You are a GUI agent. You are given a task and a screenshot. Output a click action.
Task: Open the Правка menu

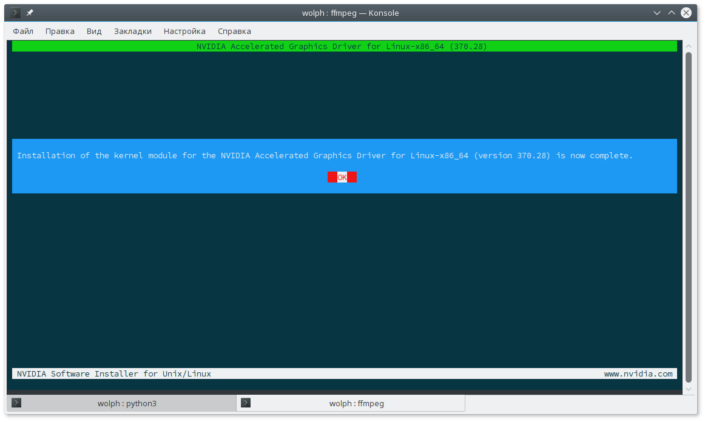pos(60,31)
